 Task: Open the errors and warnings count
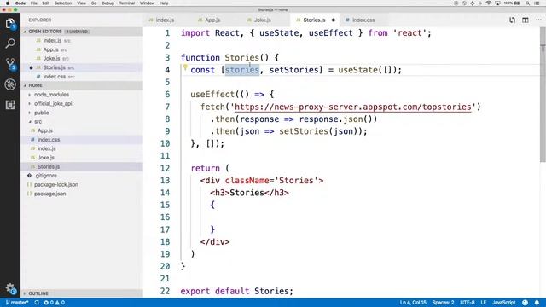[x=55, y=303]
